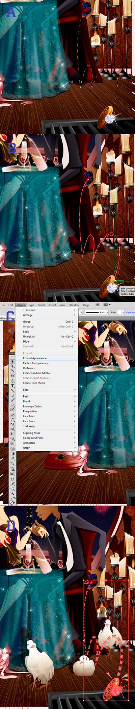This screenshot has width=135, height=709.
Task: Select the Artboard tool
Action: pyautogui.click(x=12, y=479)
